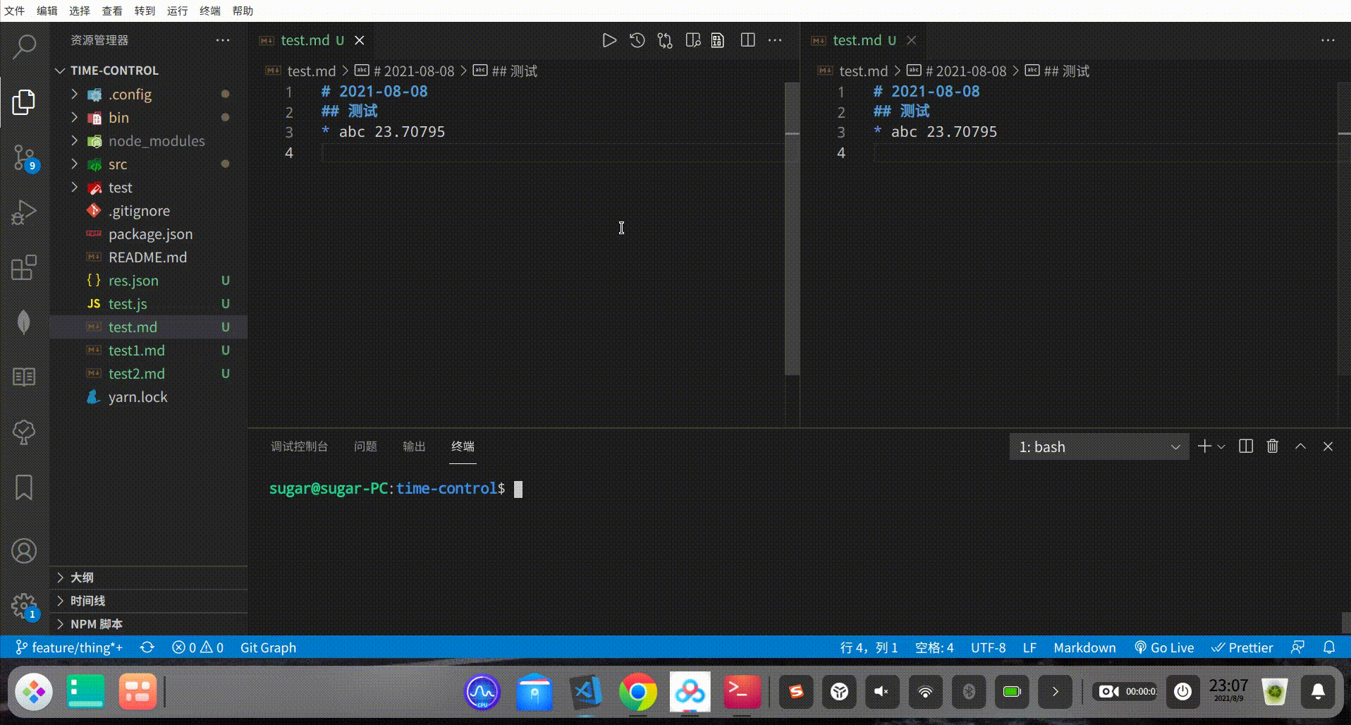Screen dimensions: 1351x725
Task: Toggle the volume mute tray icon
Action: [881, 692]
